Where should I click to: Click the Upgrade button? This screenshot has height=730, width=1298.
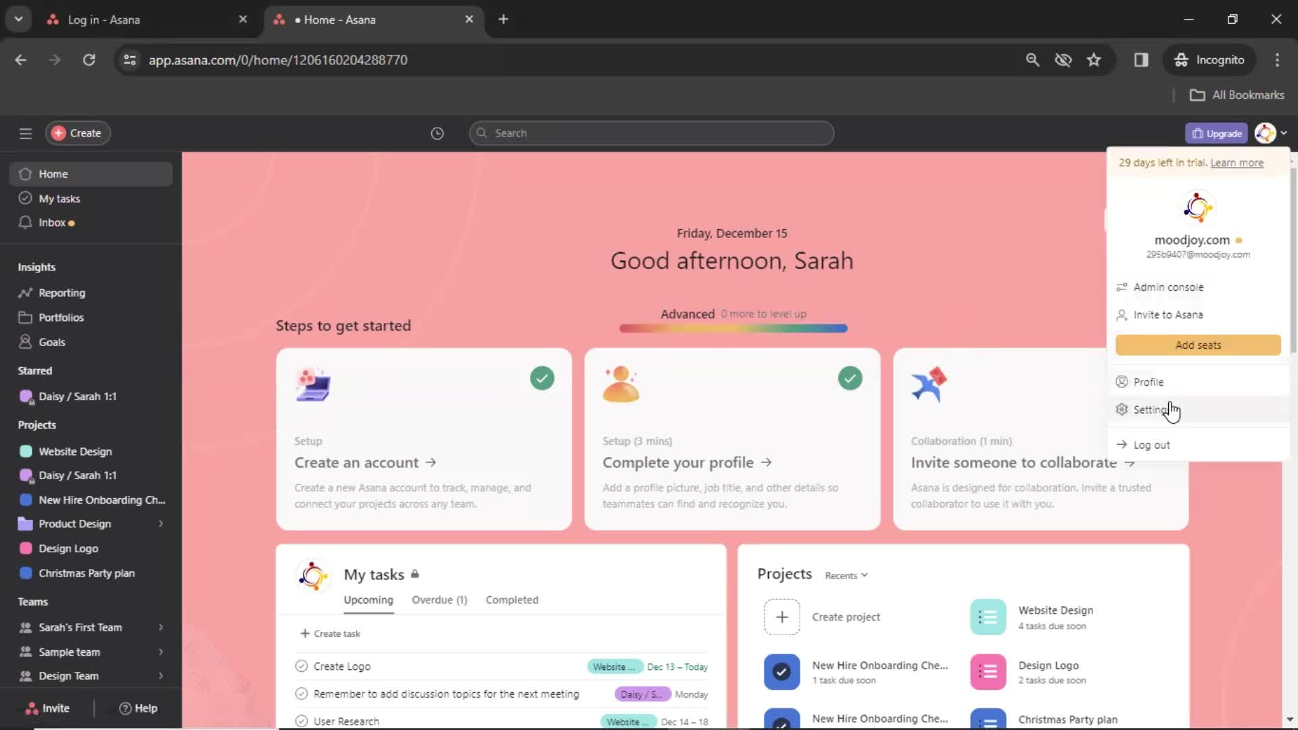pyautogui.click(x=1216, y=134)
